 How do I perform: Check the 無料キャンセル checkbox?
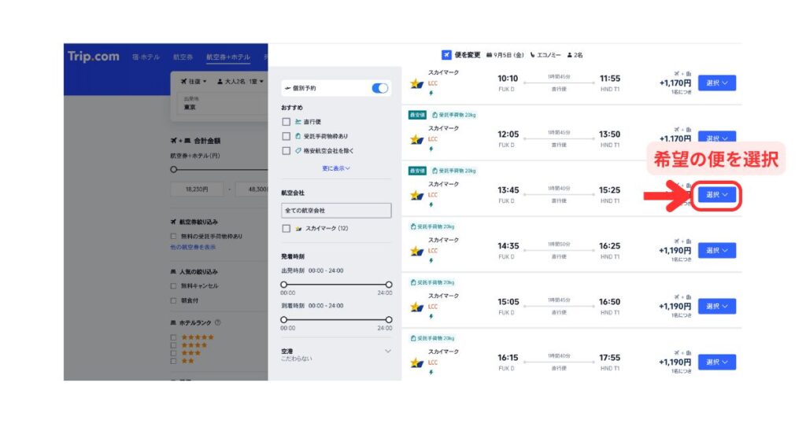click(x=173, y=286)
